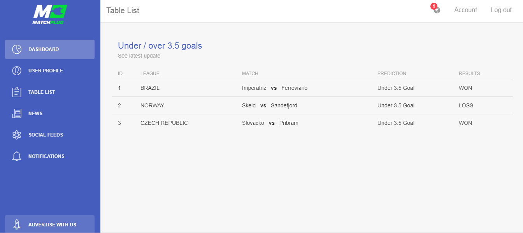523x233 pixels.
Task: Open the Account link
Action: coord(465,10)
